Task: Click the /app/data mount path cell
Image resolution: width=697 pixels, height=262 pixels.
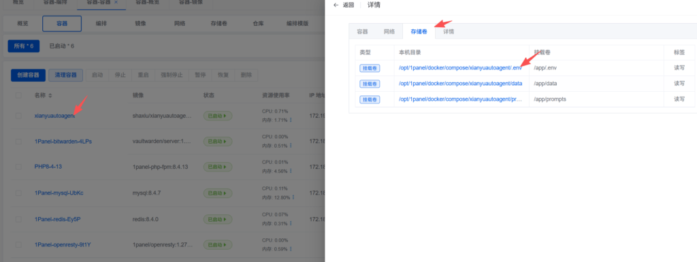Action: (x=545, y=84)
